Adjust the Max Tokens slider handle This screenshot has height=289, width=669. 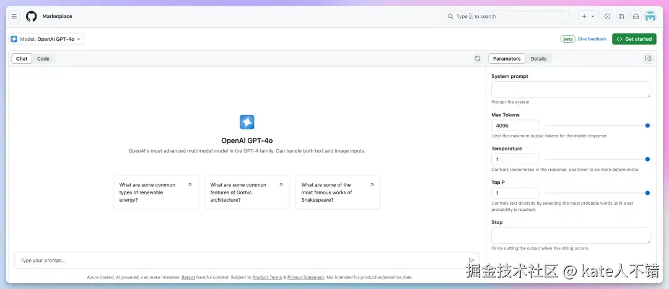(x=647, y=126)
